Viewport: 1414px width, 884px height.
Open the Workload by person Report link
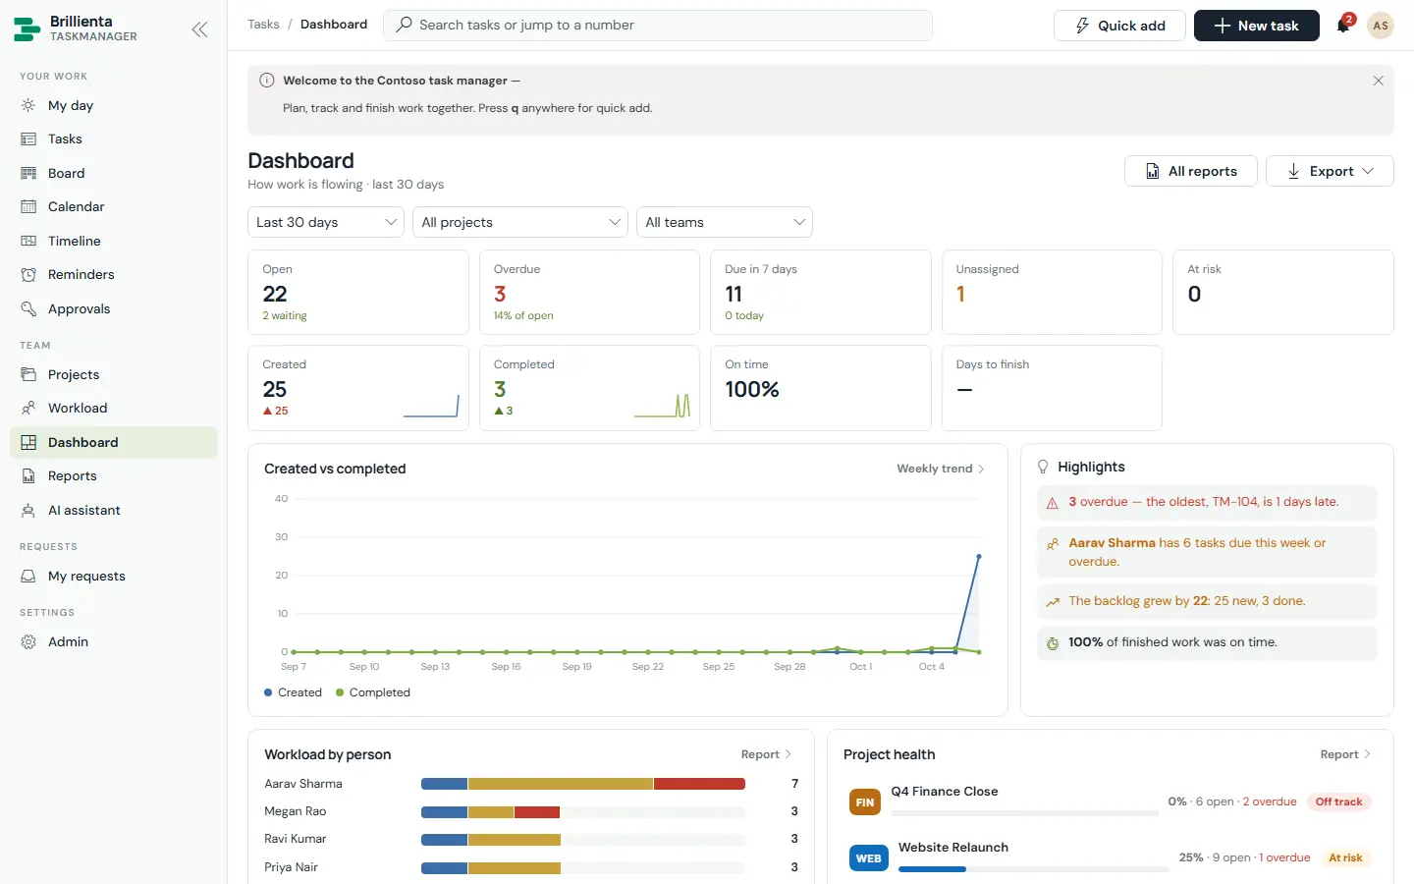point(766,754)
